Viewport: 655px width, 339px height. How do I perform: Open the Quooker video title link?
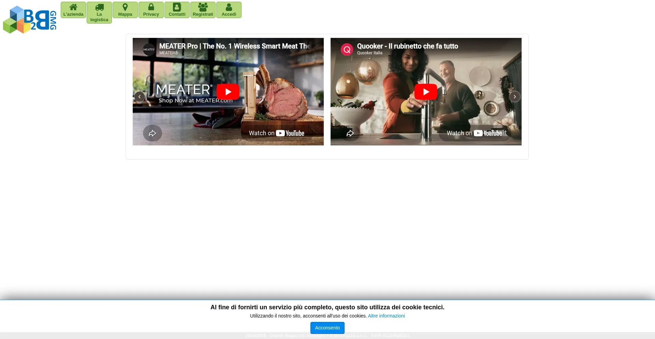[x=408, y=46]
